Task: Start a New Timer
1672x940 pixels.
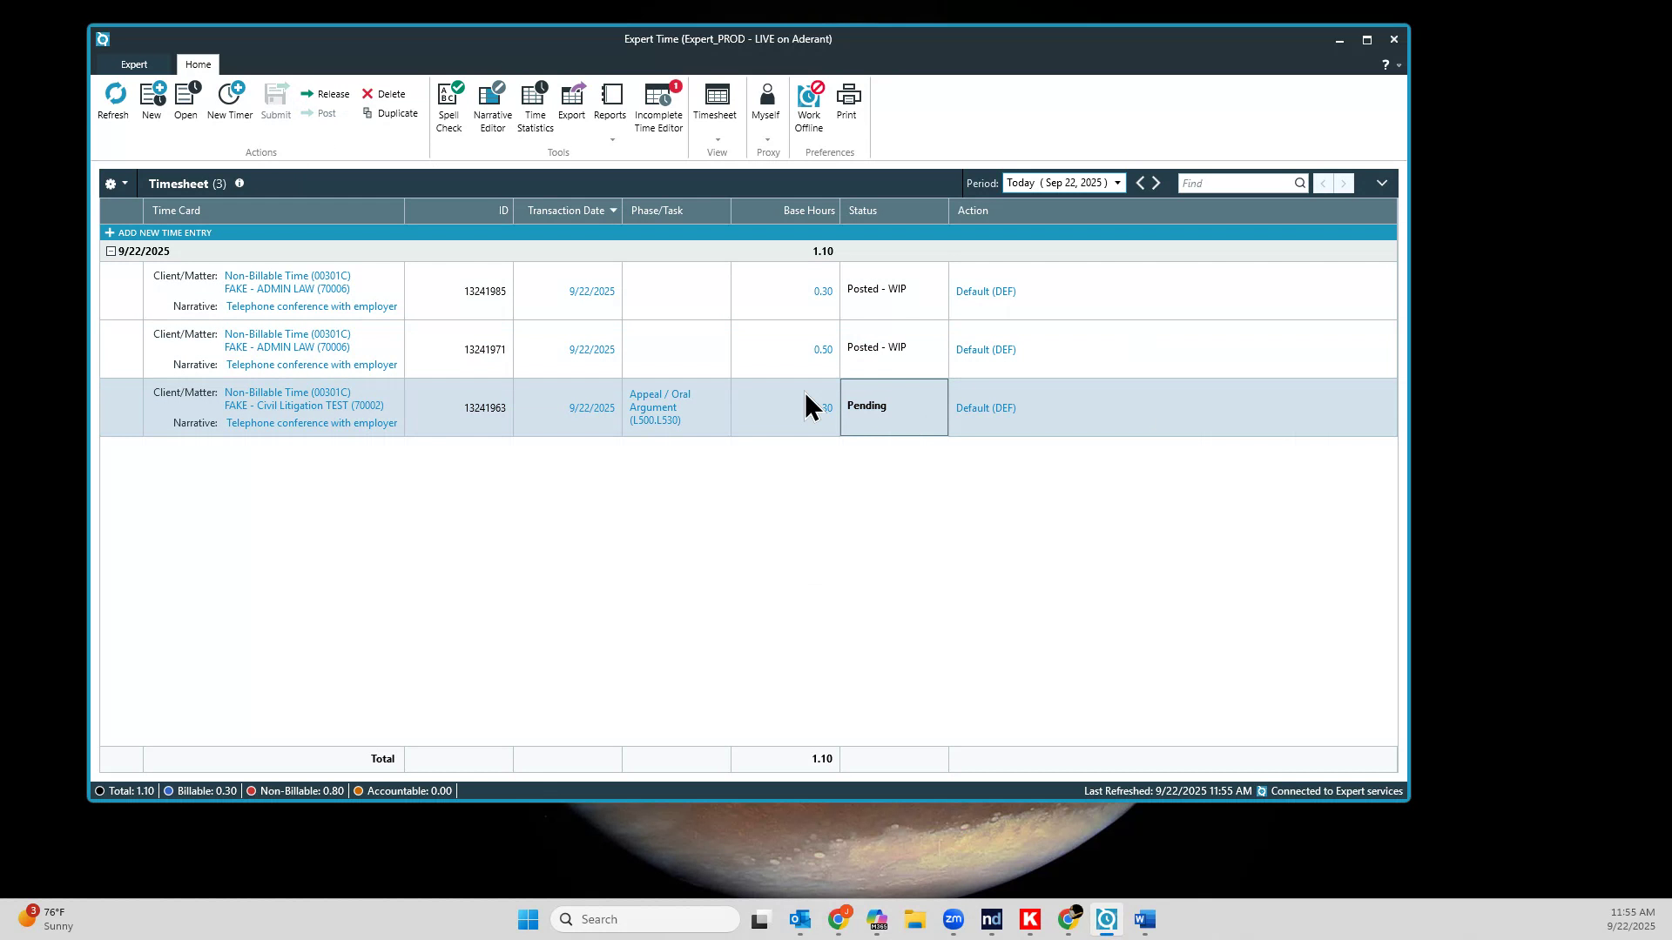Action: (229, 98)
